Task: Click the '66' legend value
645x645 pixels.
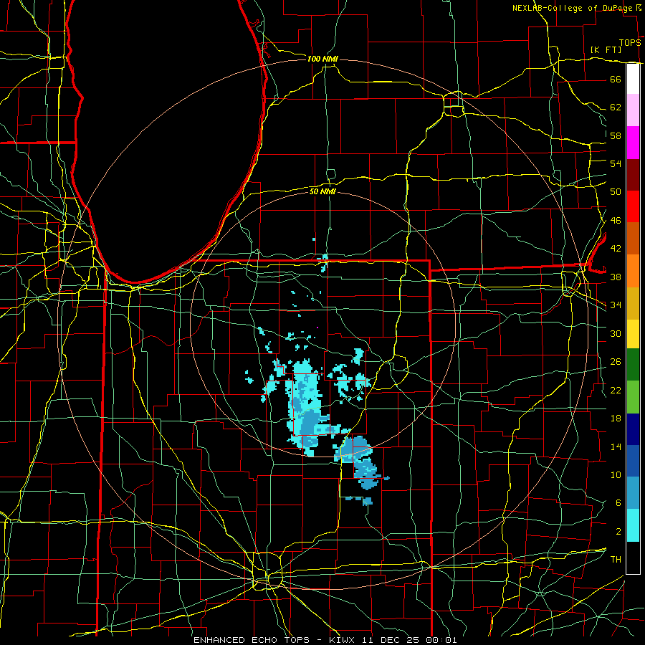Action: (x=616, y=79)
